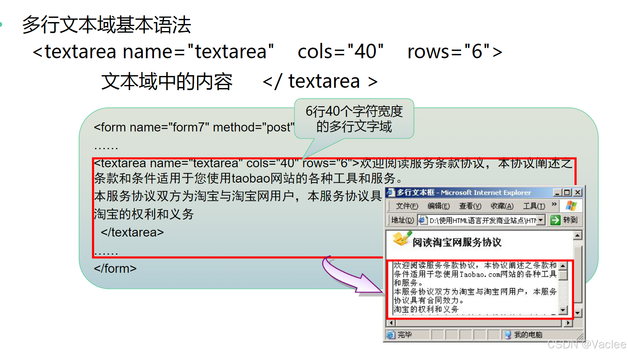Click the textarea scroll down arrow

coord(563,310)
